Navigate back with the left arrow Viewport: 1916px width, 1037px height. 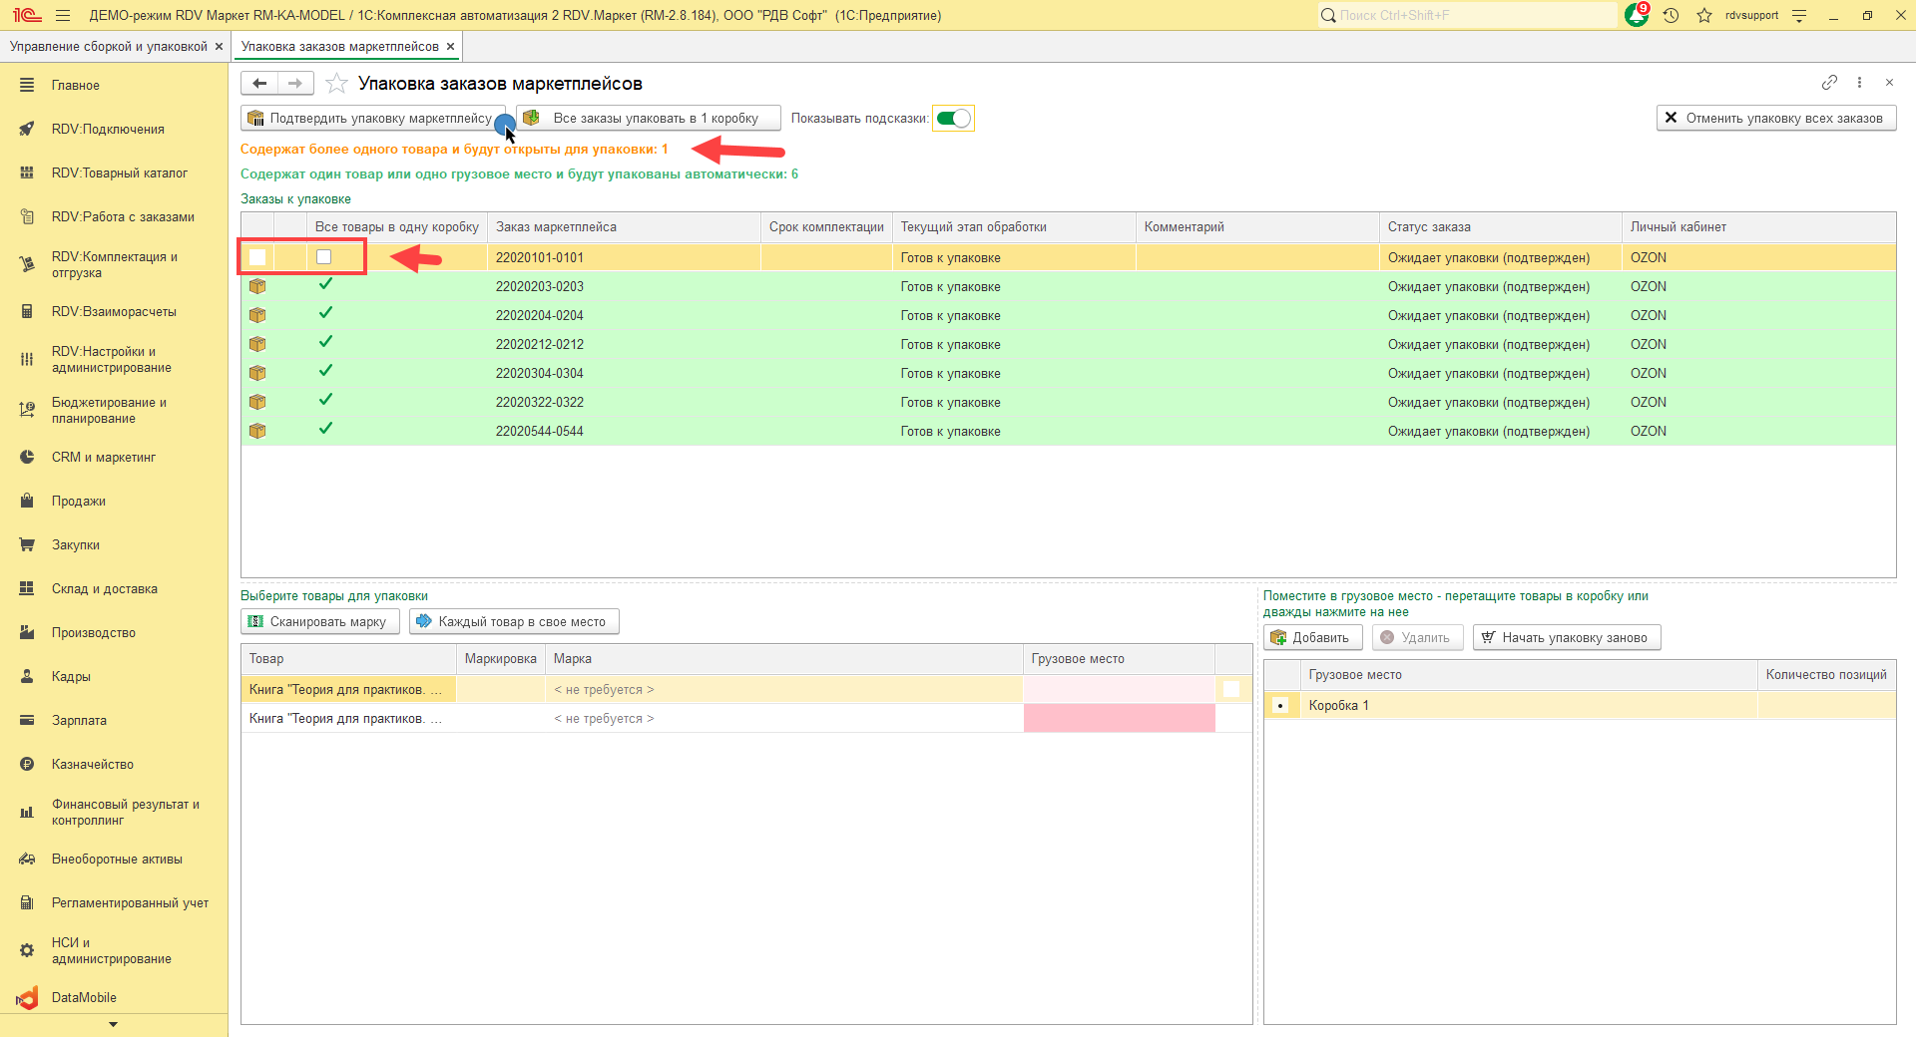coord(259,84)
